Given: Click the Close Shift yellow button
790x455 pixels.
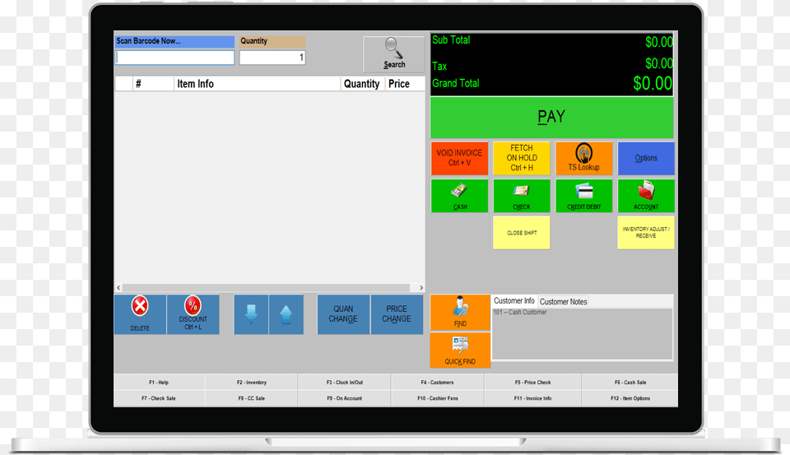Looking at the screenshot, I should click(522, 233).
